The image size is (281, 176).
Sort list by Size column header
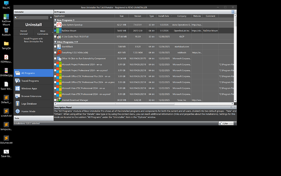121,16
